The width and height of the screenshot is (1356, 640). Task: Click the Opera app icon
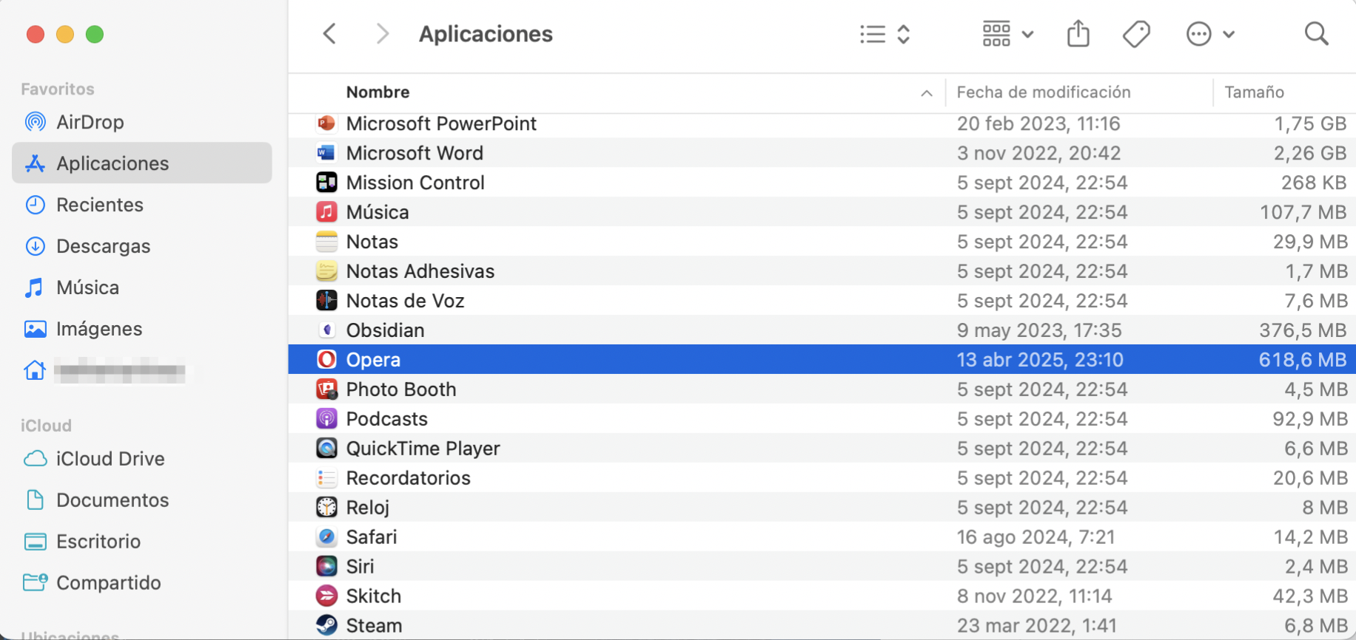tap(326, 360)
